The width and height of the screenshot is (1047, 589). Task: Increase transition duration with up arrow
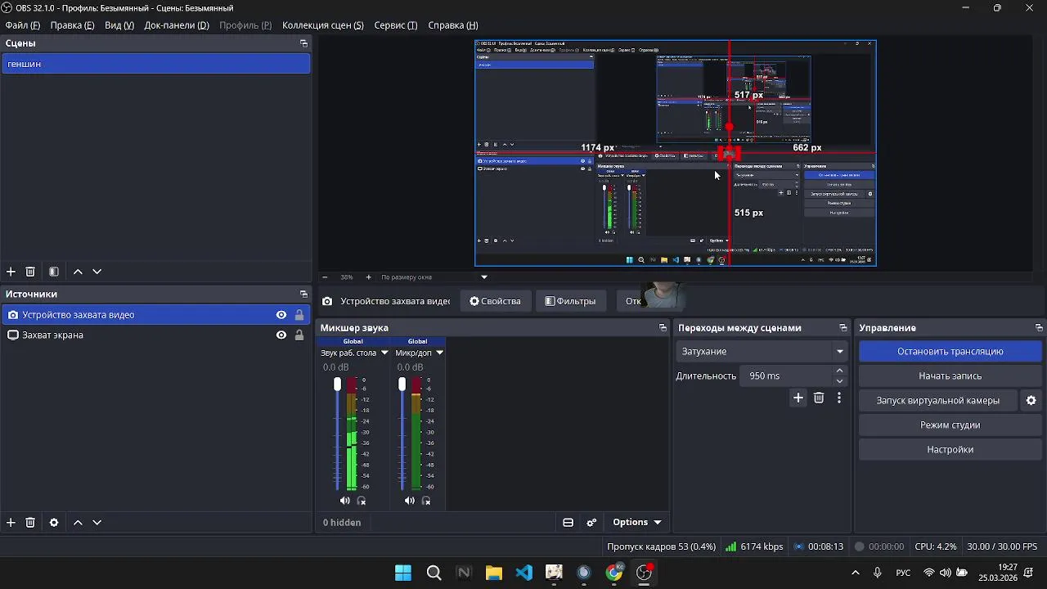pyautogui.click(x=839, y=371)
